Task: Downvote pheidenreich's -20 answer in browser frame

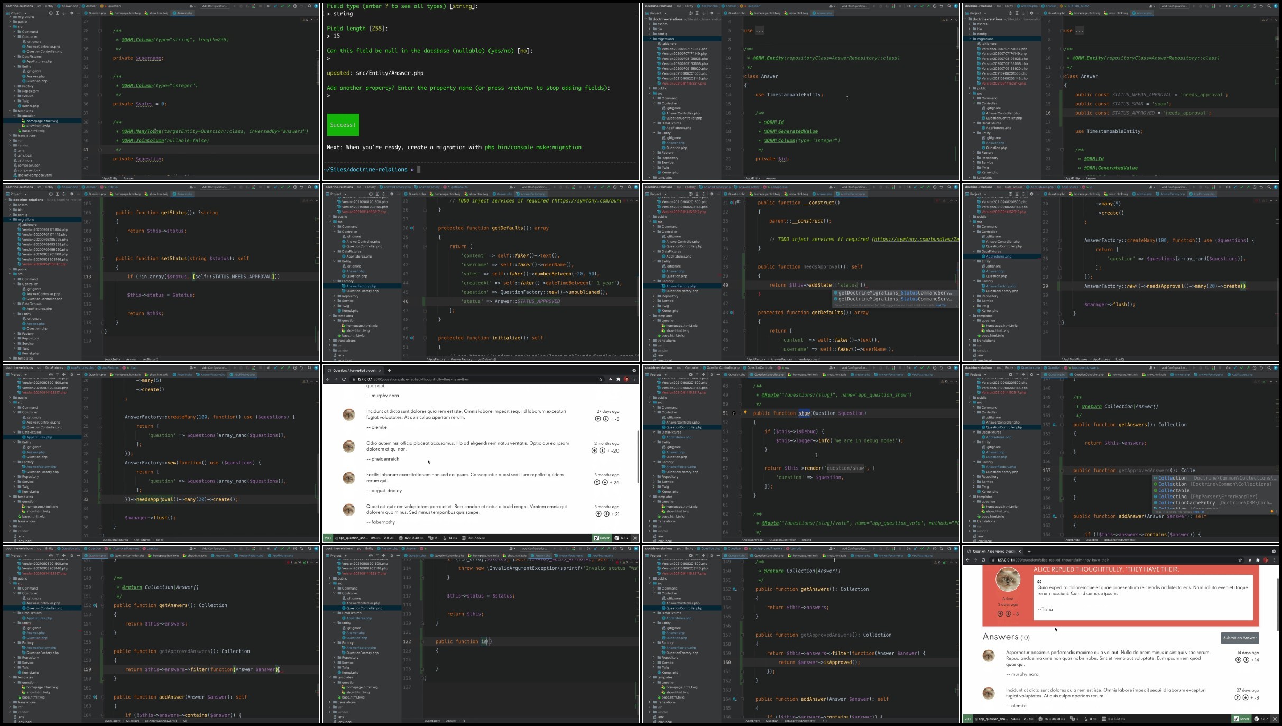Action: pos(602,451)
